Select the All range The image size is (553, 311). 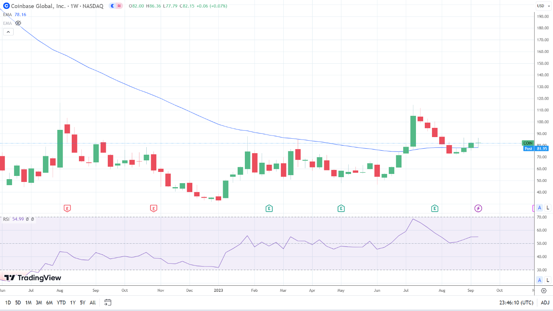point(93,303)
